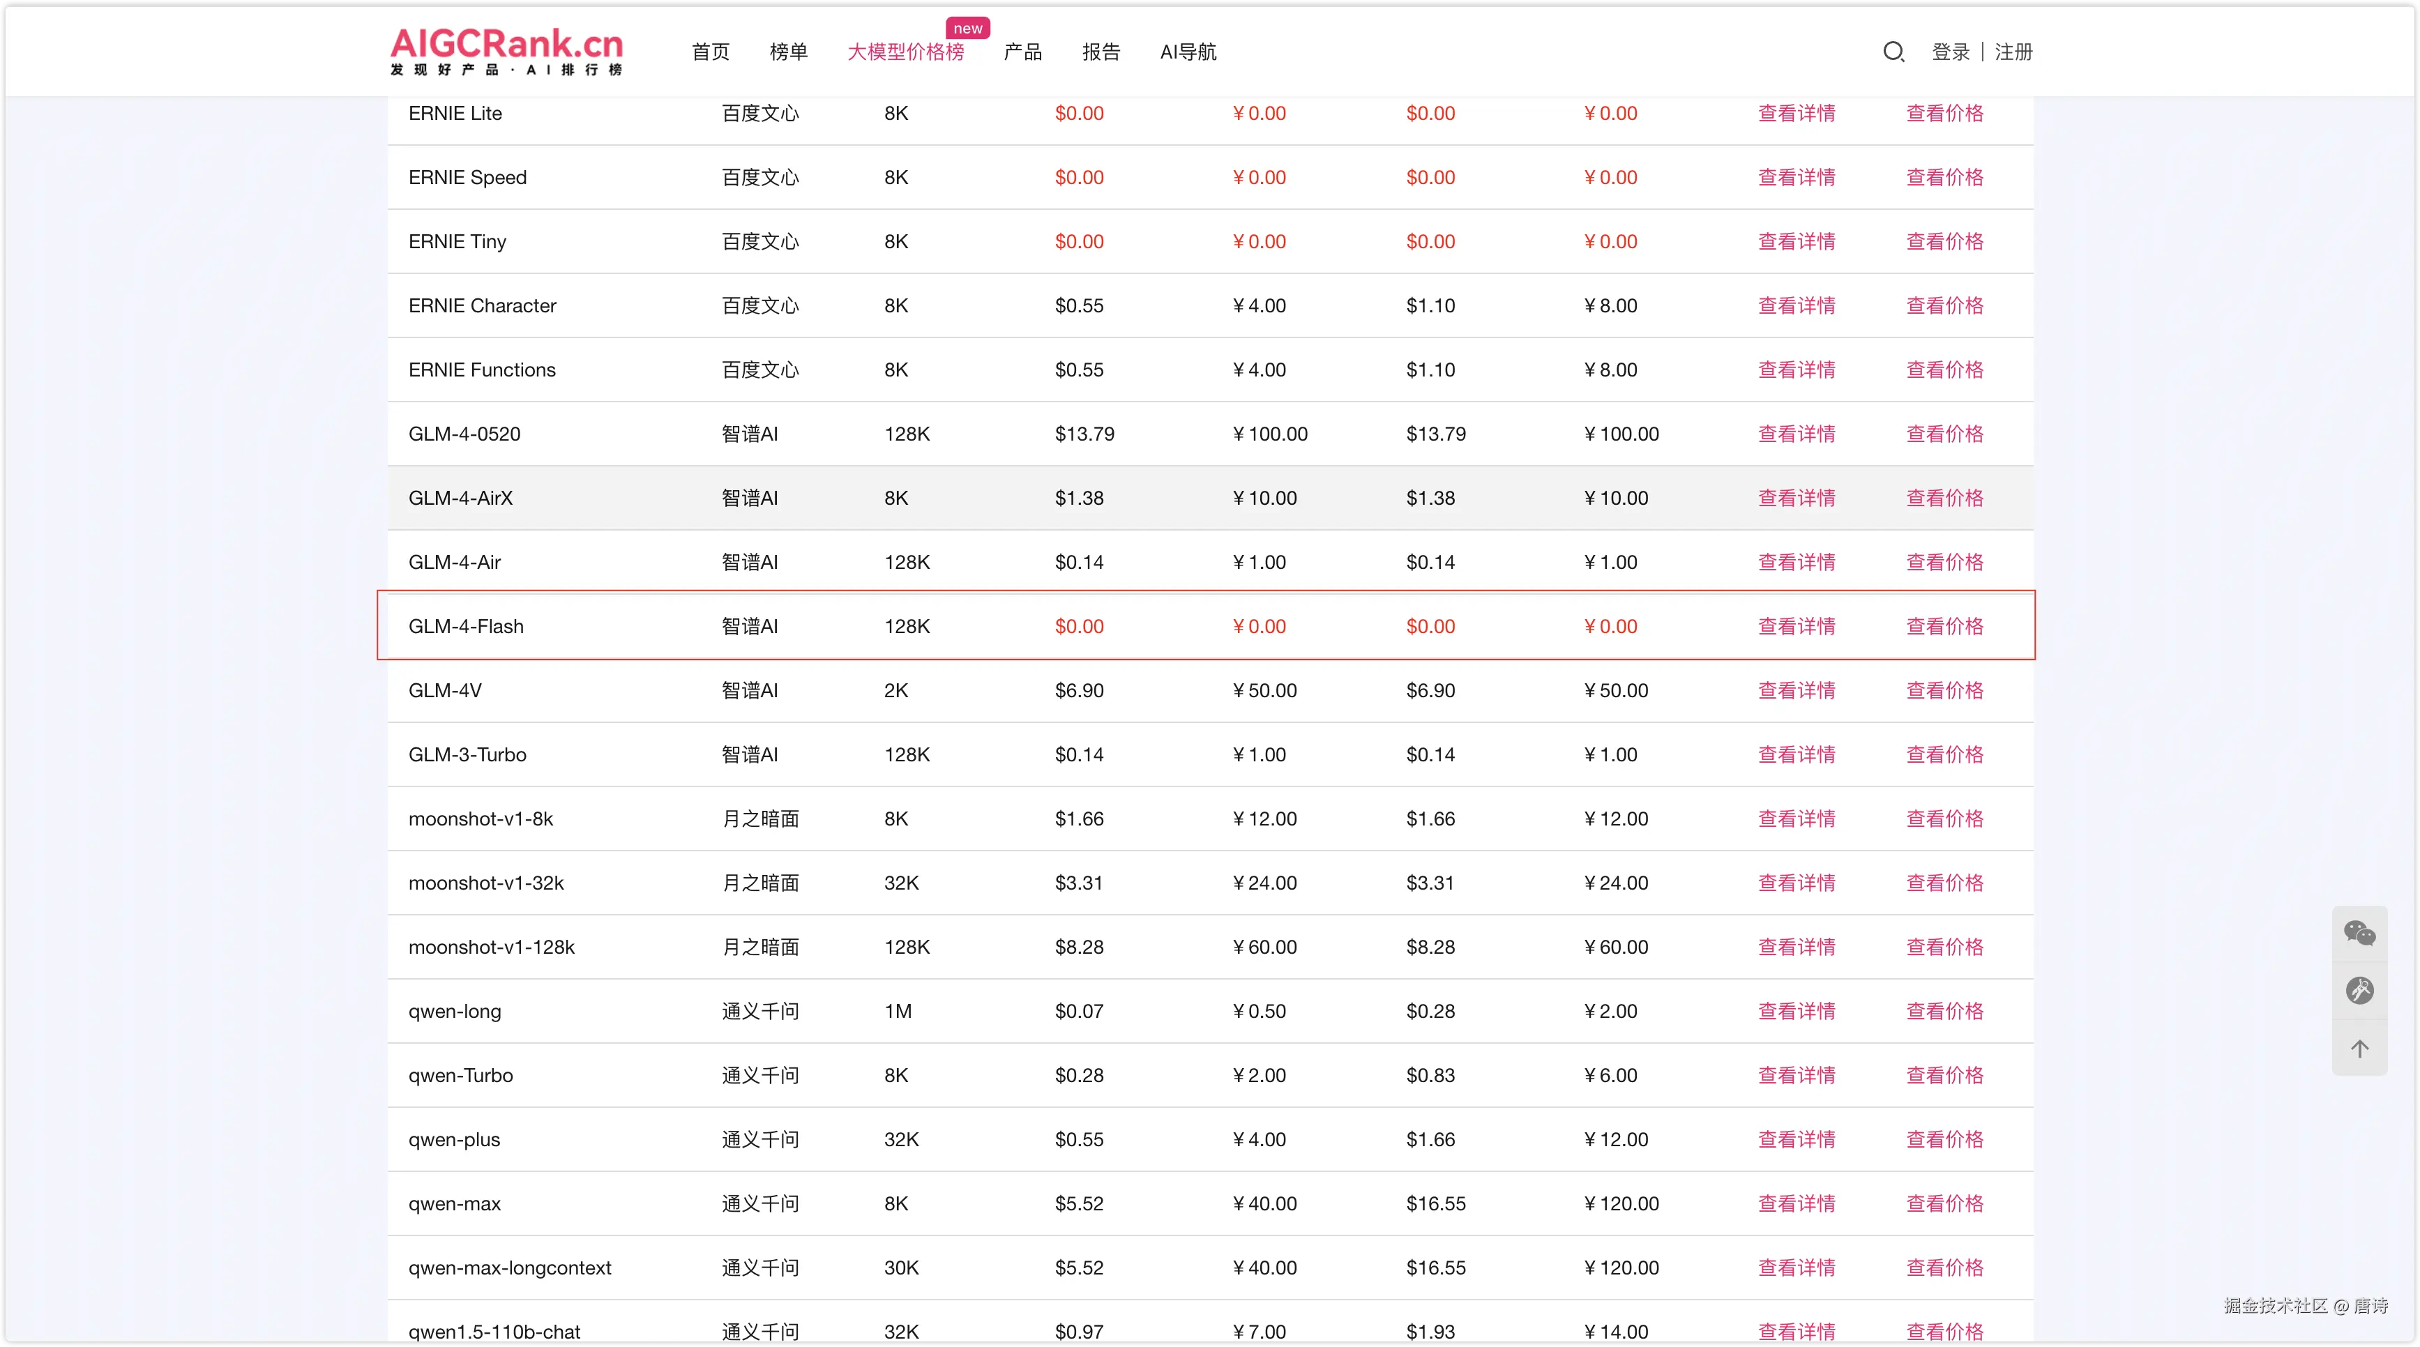
Task: Go to AI导航 page
Action: click(1188, 52)
